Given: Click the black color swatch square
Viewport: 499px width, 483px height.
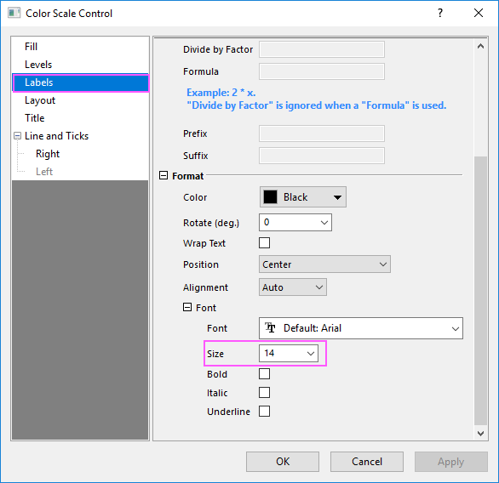Looking at the screenshot, I should click(271, 197).
